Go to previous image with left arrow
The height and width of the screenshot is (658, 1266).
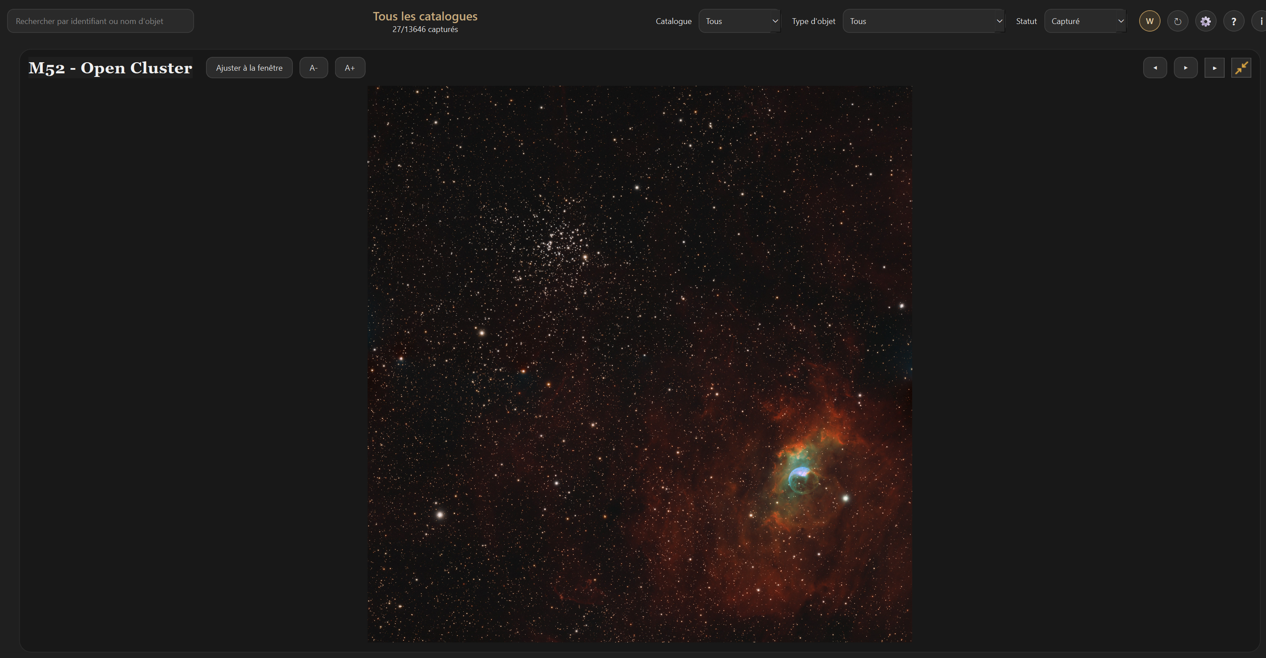coord(1155,68)
